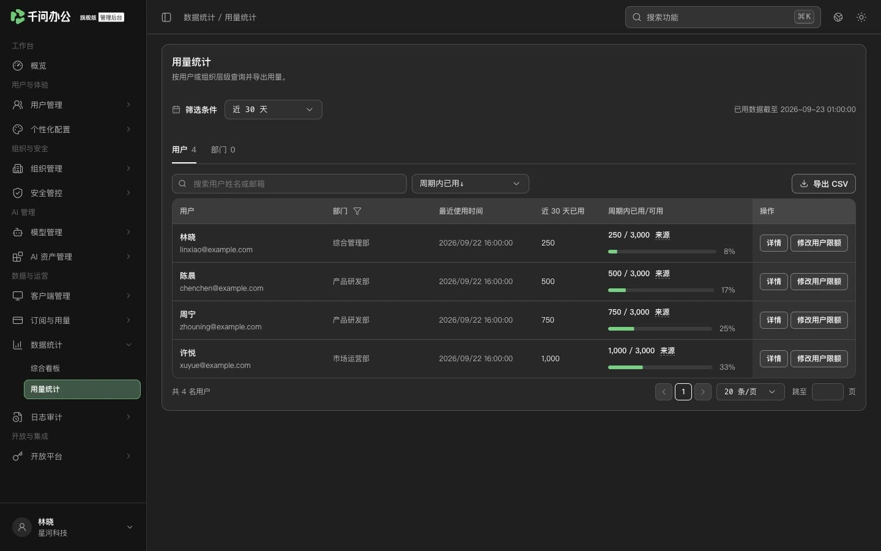Click the 个性化配置 palette icon
This screenshot has height=551, width=881.
(18, 129)
